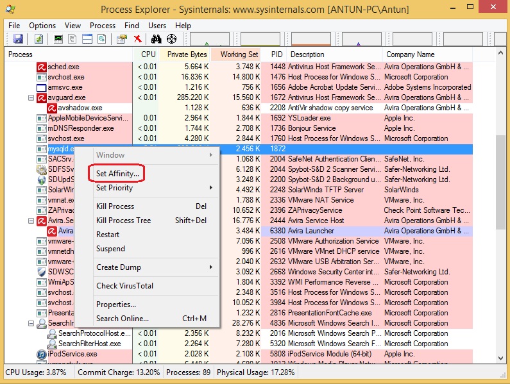
Task: Collapse the SearchIndexer tree node
Action: tap(31, 323)
